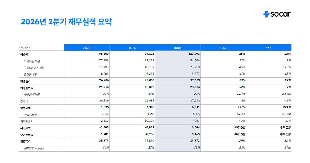Viewport: 310px width, 163px height.
Task: Click the unit note 단위: 백만원
Action: point(25,48)
